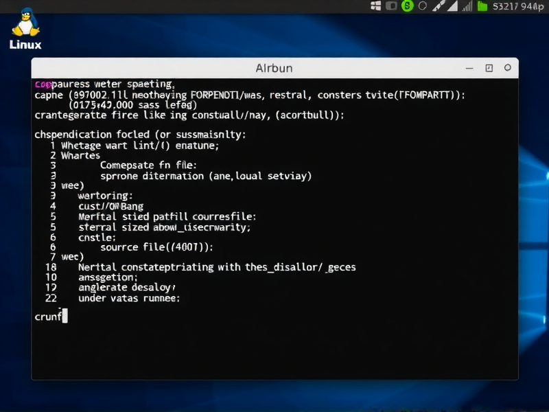Click the cursor after the crunf prompt
The image size is (549, 412).
(65, 316)
